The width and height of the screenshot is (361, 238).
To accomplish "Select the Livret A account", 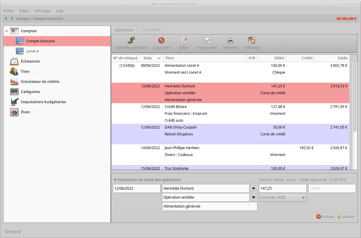I will point(33,51).
